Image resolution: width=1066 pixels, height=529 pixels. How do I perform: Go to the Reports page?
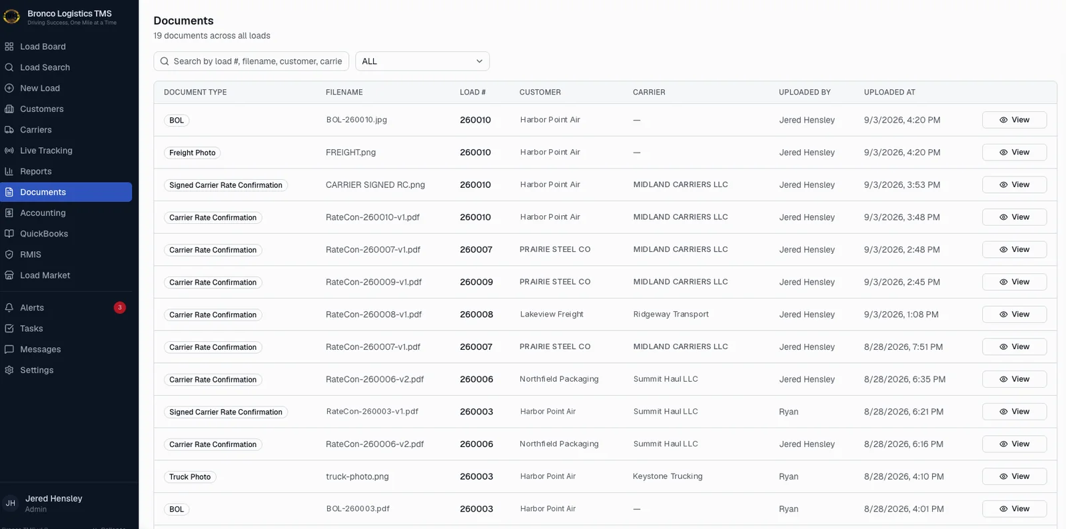coord(66,171)
